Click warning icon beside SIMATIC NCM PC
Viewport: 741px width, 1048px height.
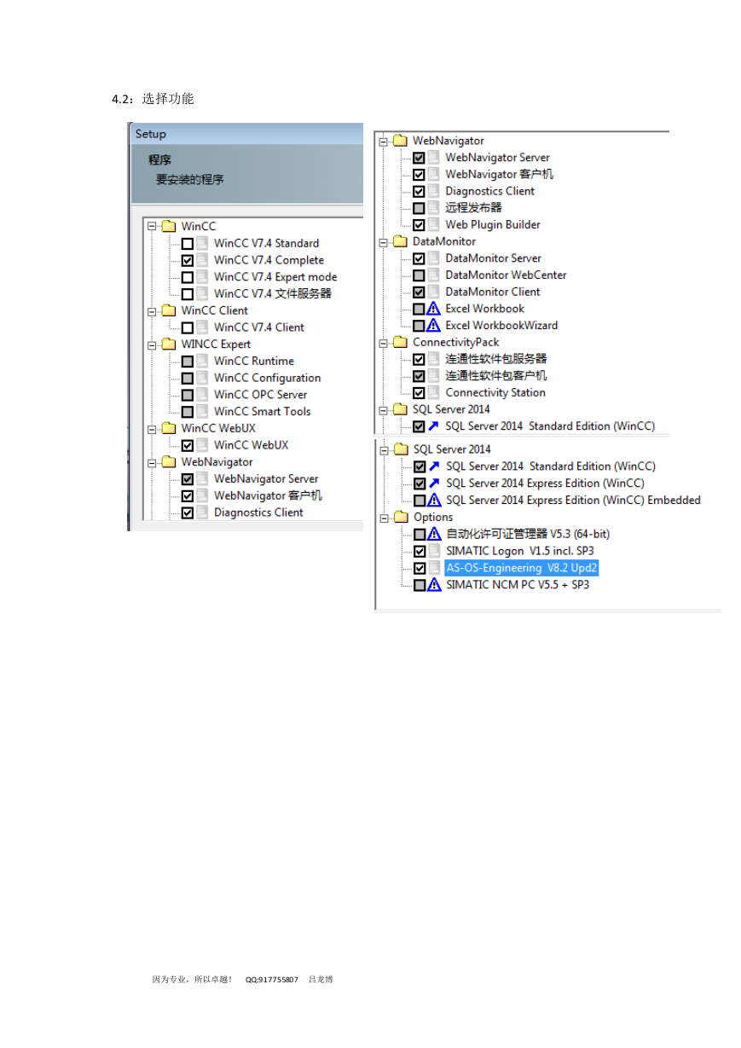pyautogui.click(x=435, y=584)
